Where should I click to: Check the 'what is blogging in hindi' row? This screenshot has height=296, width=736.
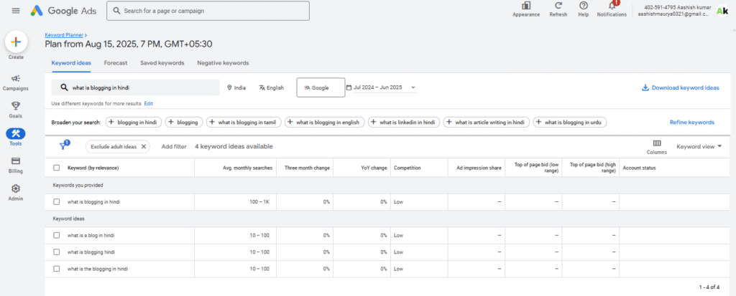pyautogui.click(x=56, y=202)
